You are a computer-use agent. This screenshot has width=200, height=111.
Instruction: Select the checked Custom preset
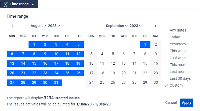tap(176, 85)
